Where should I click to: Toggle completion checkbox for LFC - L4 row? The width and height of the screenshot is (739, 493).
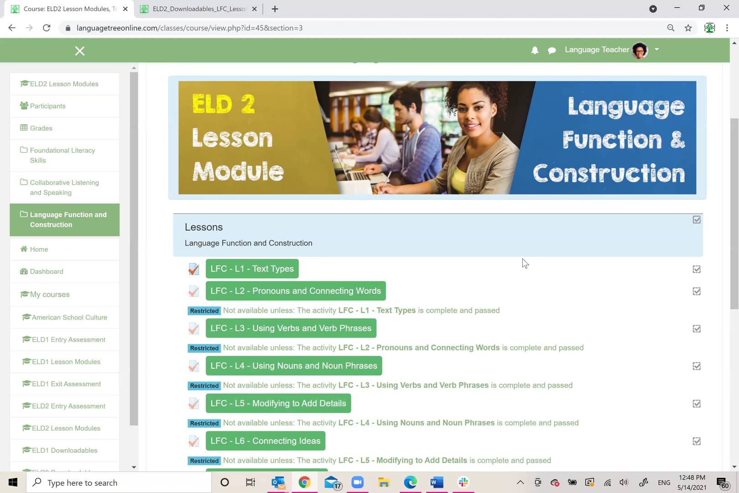[x=697, y=366]
